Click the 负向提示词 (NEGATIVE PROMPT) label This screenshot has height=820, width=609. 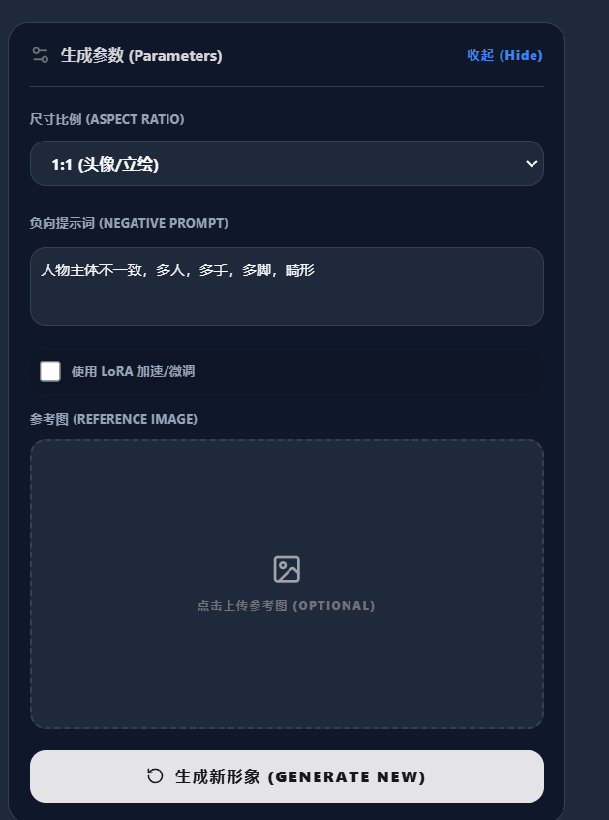[x=129, y=223]
